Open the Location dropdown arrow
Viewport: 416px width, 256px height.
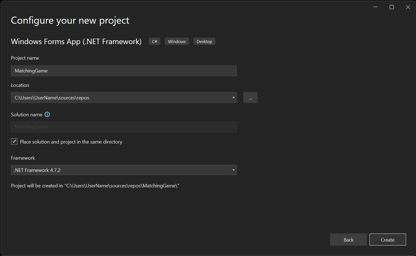(233, 98)
